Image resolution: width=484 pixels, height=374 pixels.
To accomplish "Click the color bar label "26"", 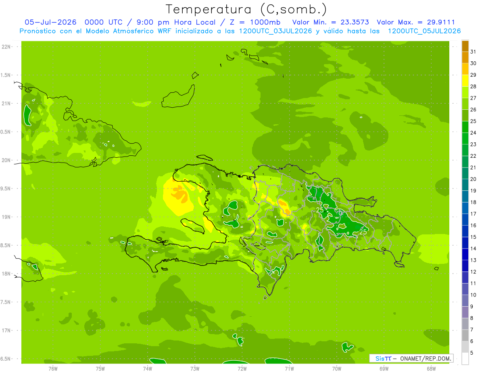I will (474, 110).
